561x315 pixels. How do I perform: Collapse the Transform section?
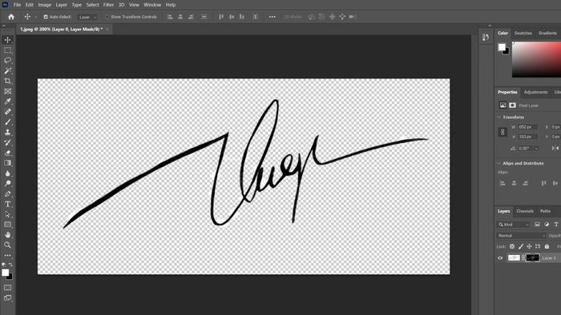click(499, 117)
